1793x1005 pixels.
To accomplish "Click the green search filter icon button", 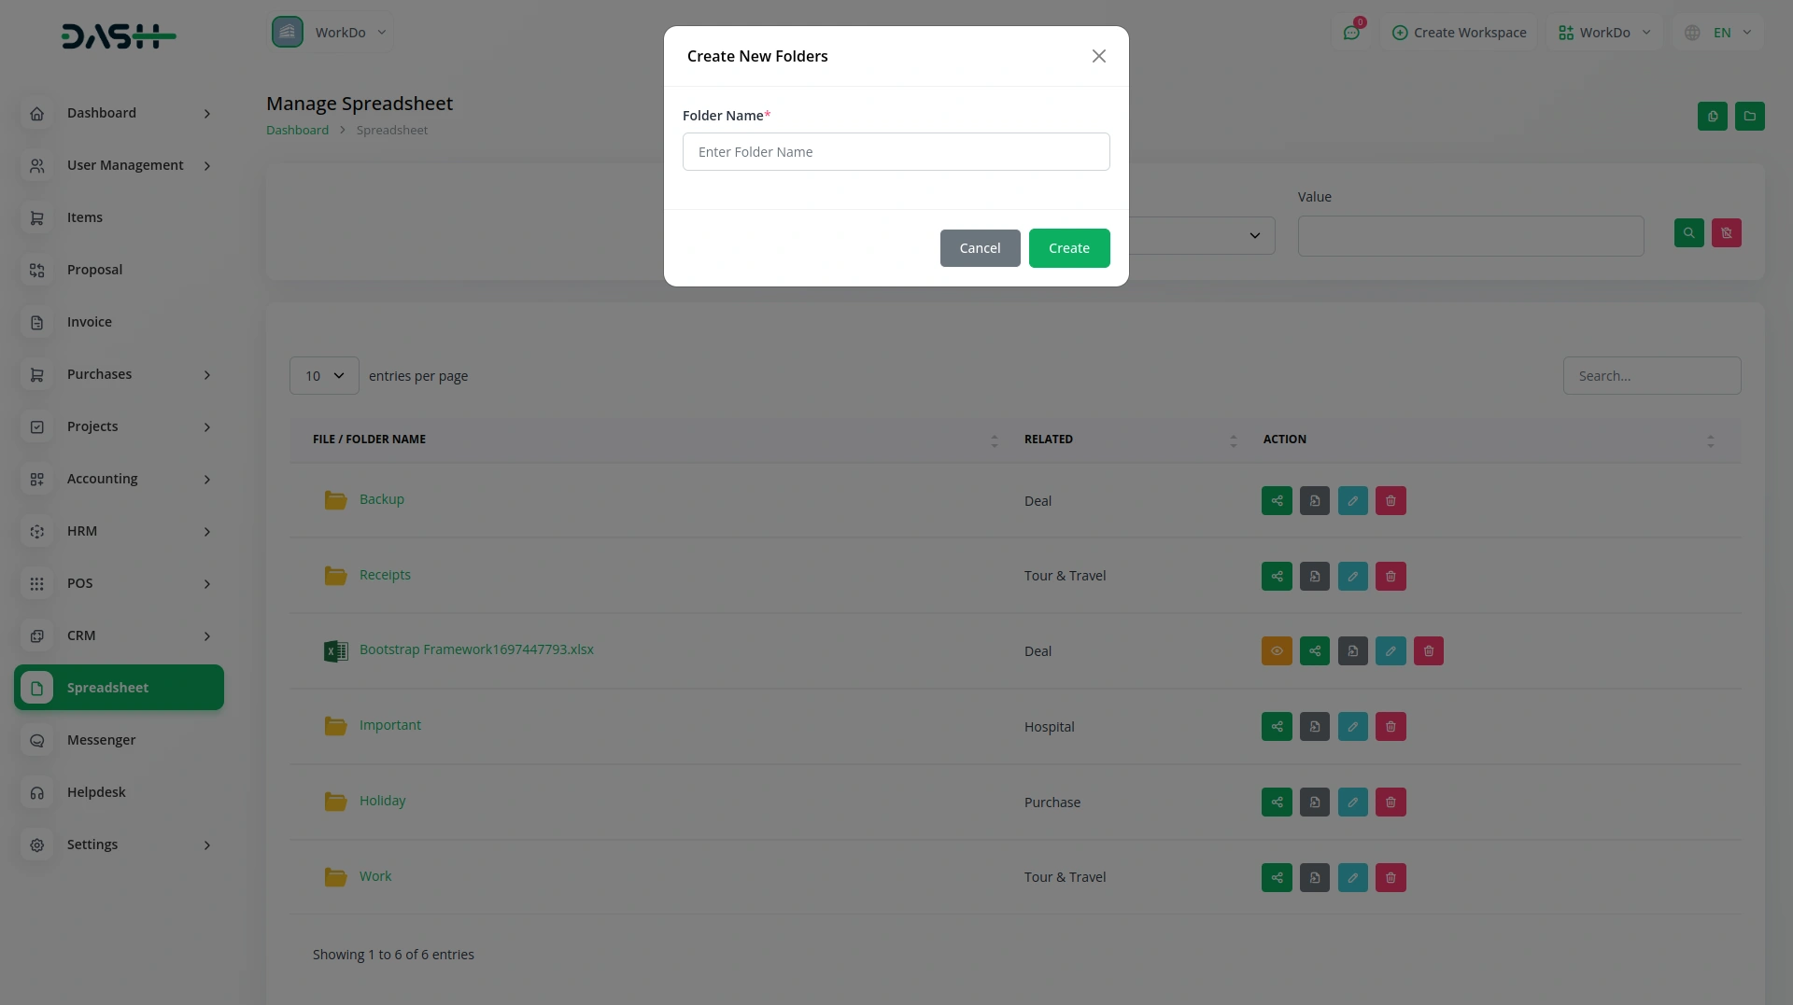I will click(x=1688, y=233).
